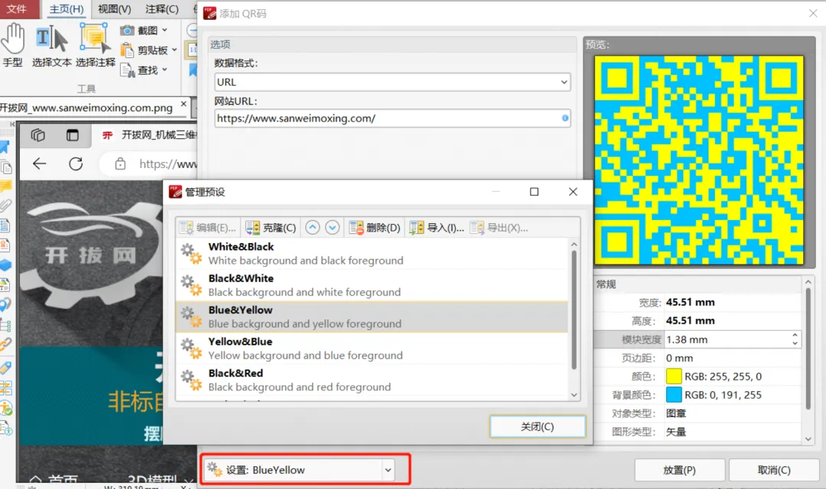Click the QR code preview image
826x489 pixels.
[x=699, y=160]
